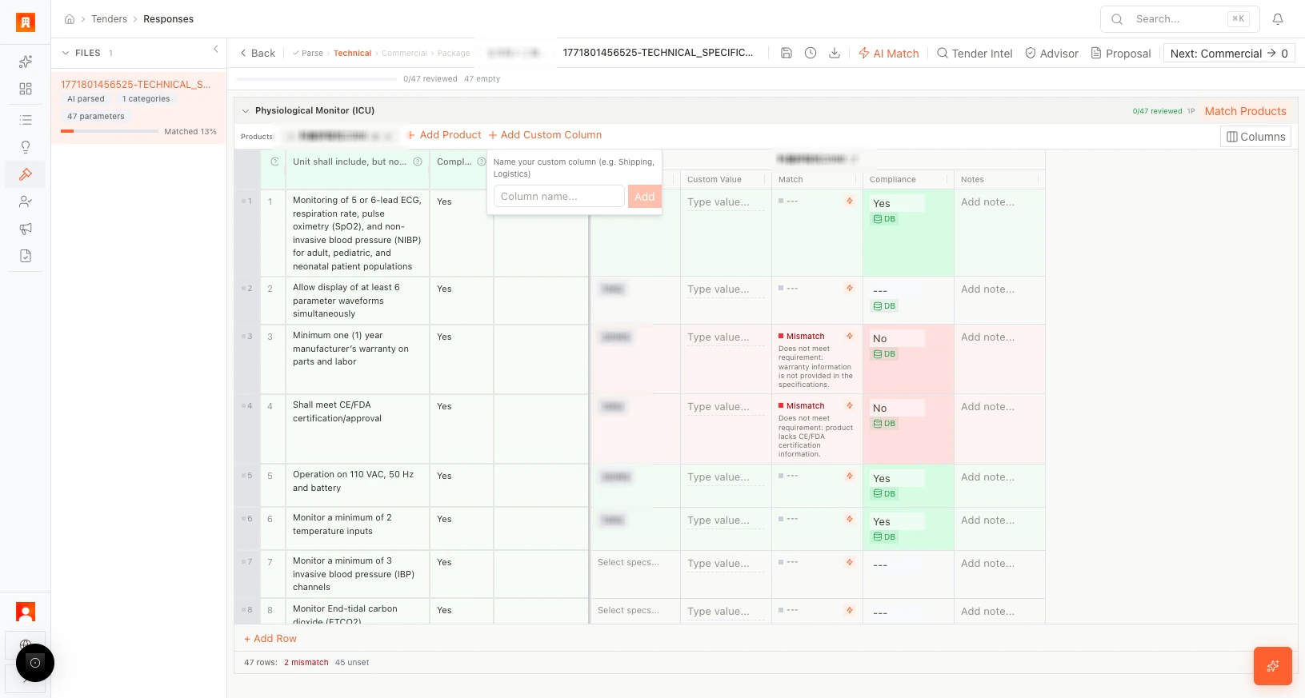Open the Advisor panel

click(x=1052, y=54)
